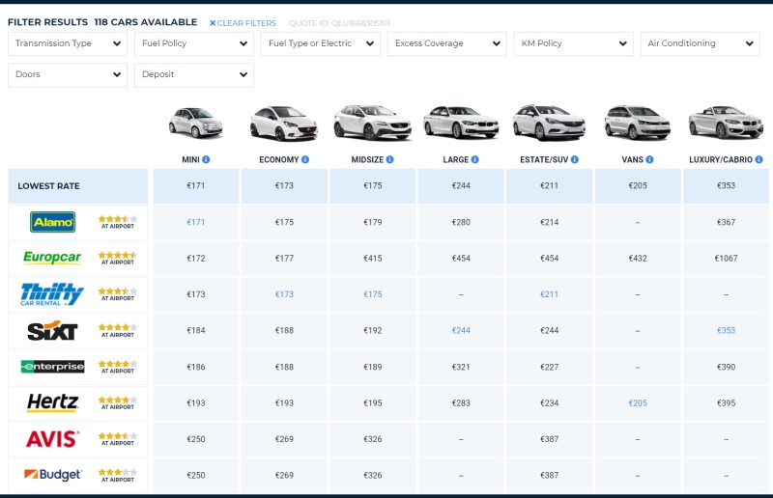Open the Excess Coverage dropdown
Screen dimensions: 773x498
coord(447,43)
